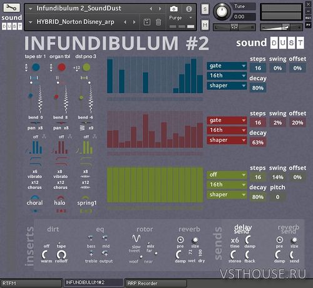Open the info icon in the header
313x288 pixels.
188,9
